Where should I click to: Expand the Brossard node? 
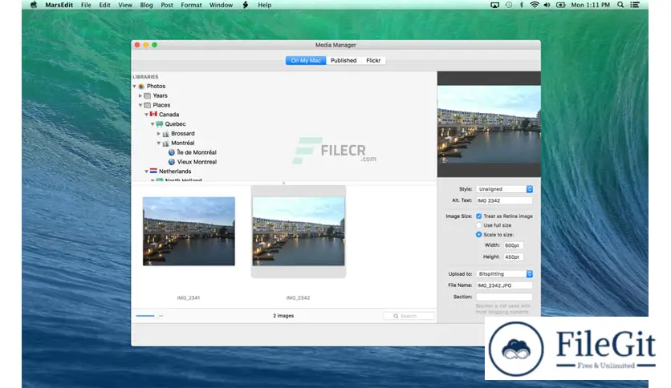pos(158,134)
